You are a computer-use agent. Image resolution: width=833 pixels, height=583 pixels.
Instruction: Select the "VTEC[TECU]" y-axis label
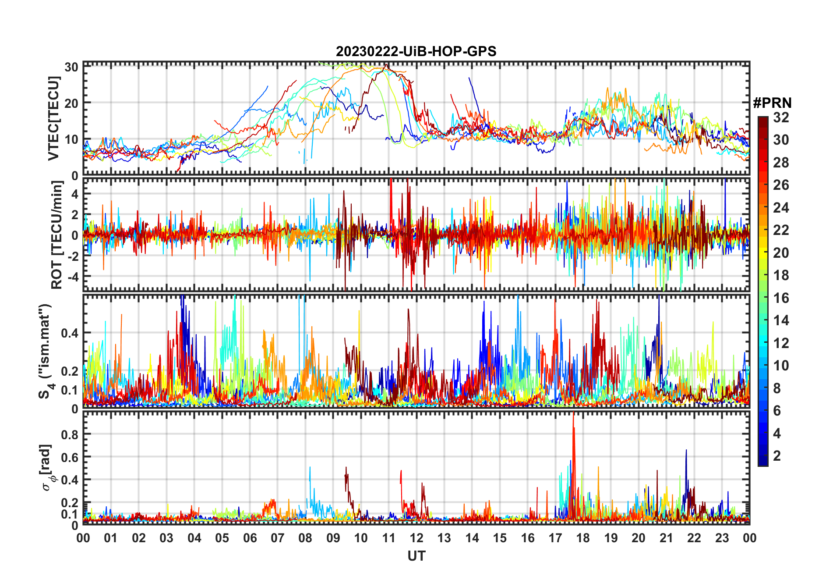pos(53,118)
